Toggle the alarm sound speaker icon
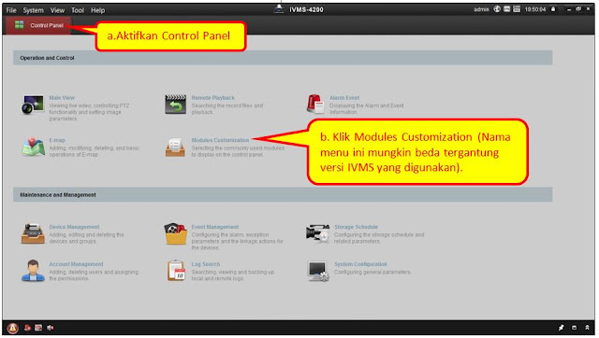Screen dimensions: 599x338 50,328
